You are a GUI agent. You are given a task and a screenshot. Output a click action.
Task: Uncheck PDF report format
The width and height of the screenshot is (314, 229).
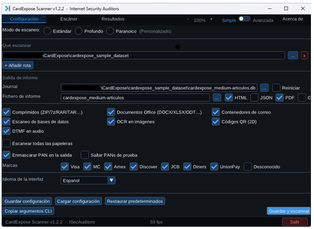(x=279, y=98)
